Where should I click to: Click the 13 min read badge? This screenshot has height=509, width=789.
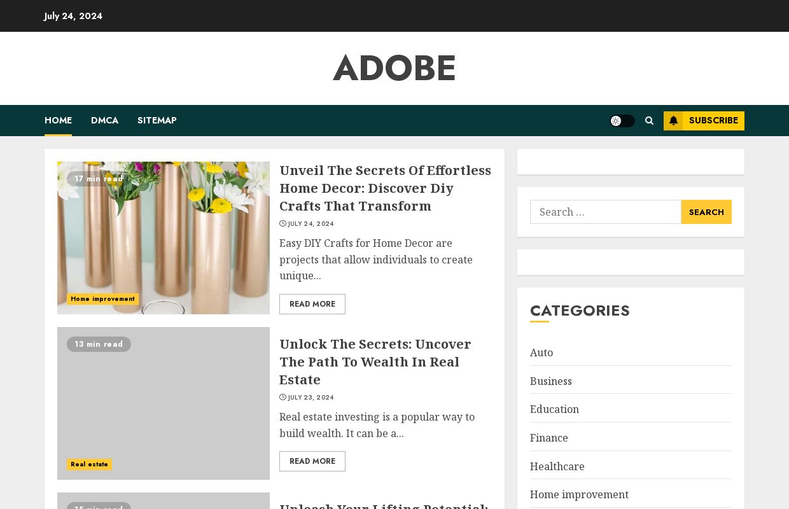coord(99,344)
